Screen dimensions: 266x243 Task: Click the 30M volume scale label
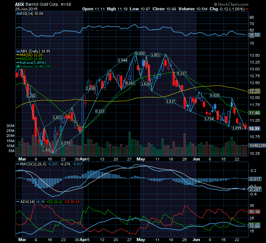click(x=10, y=125)
